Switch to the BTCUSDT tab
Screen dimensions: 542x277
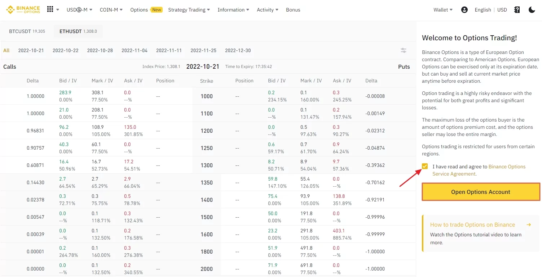[x=27, y=31]
